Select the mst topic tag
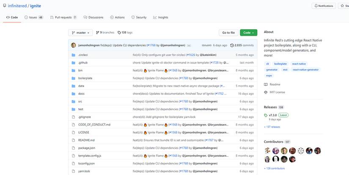Viewport: 349px width, 175px height. pyautogui.click(x=285, y=70)
